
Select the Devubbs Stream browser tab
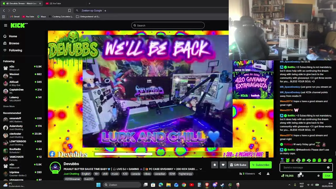tap(22, 3)
